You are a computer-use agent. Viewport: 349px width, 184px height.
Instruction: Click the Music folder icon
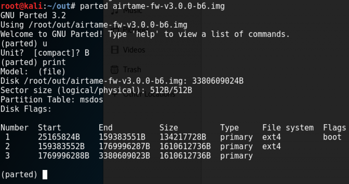[x=115, y=11]
